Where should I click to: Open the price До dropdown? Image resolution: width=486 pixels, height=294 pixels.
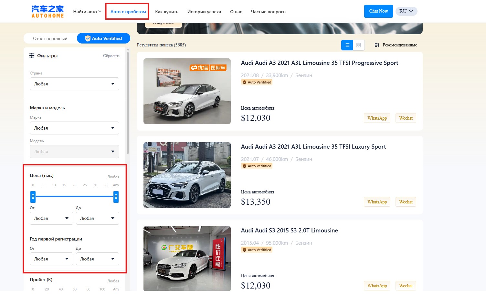98,218
